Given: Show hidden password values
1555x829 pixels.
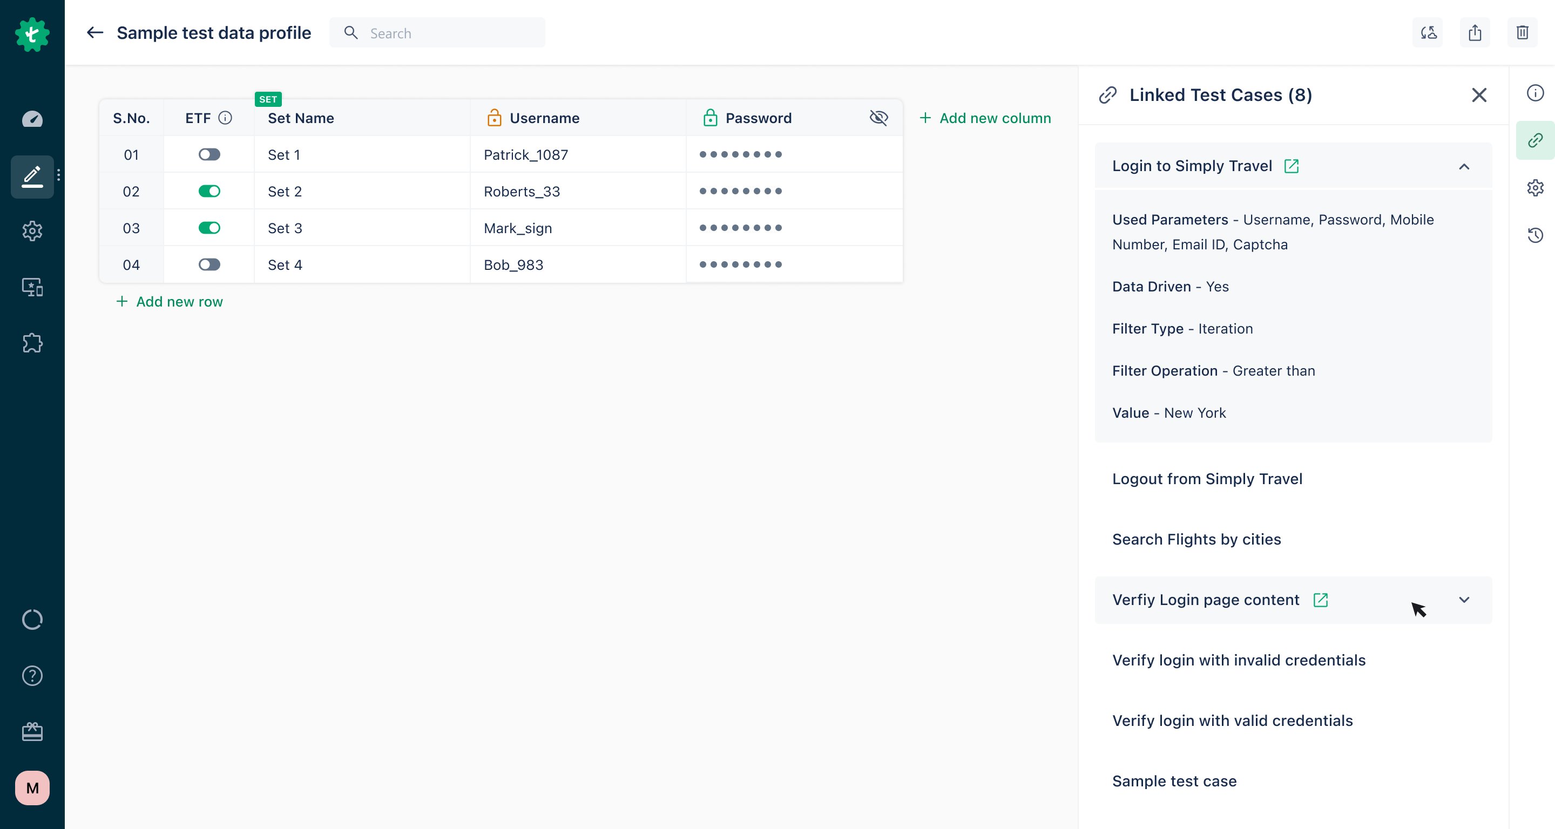Looking at the screenshot, I should (879, 118).
